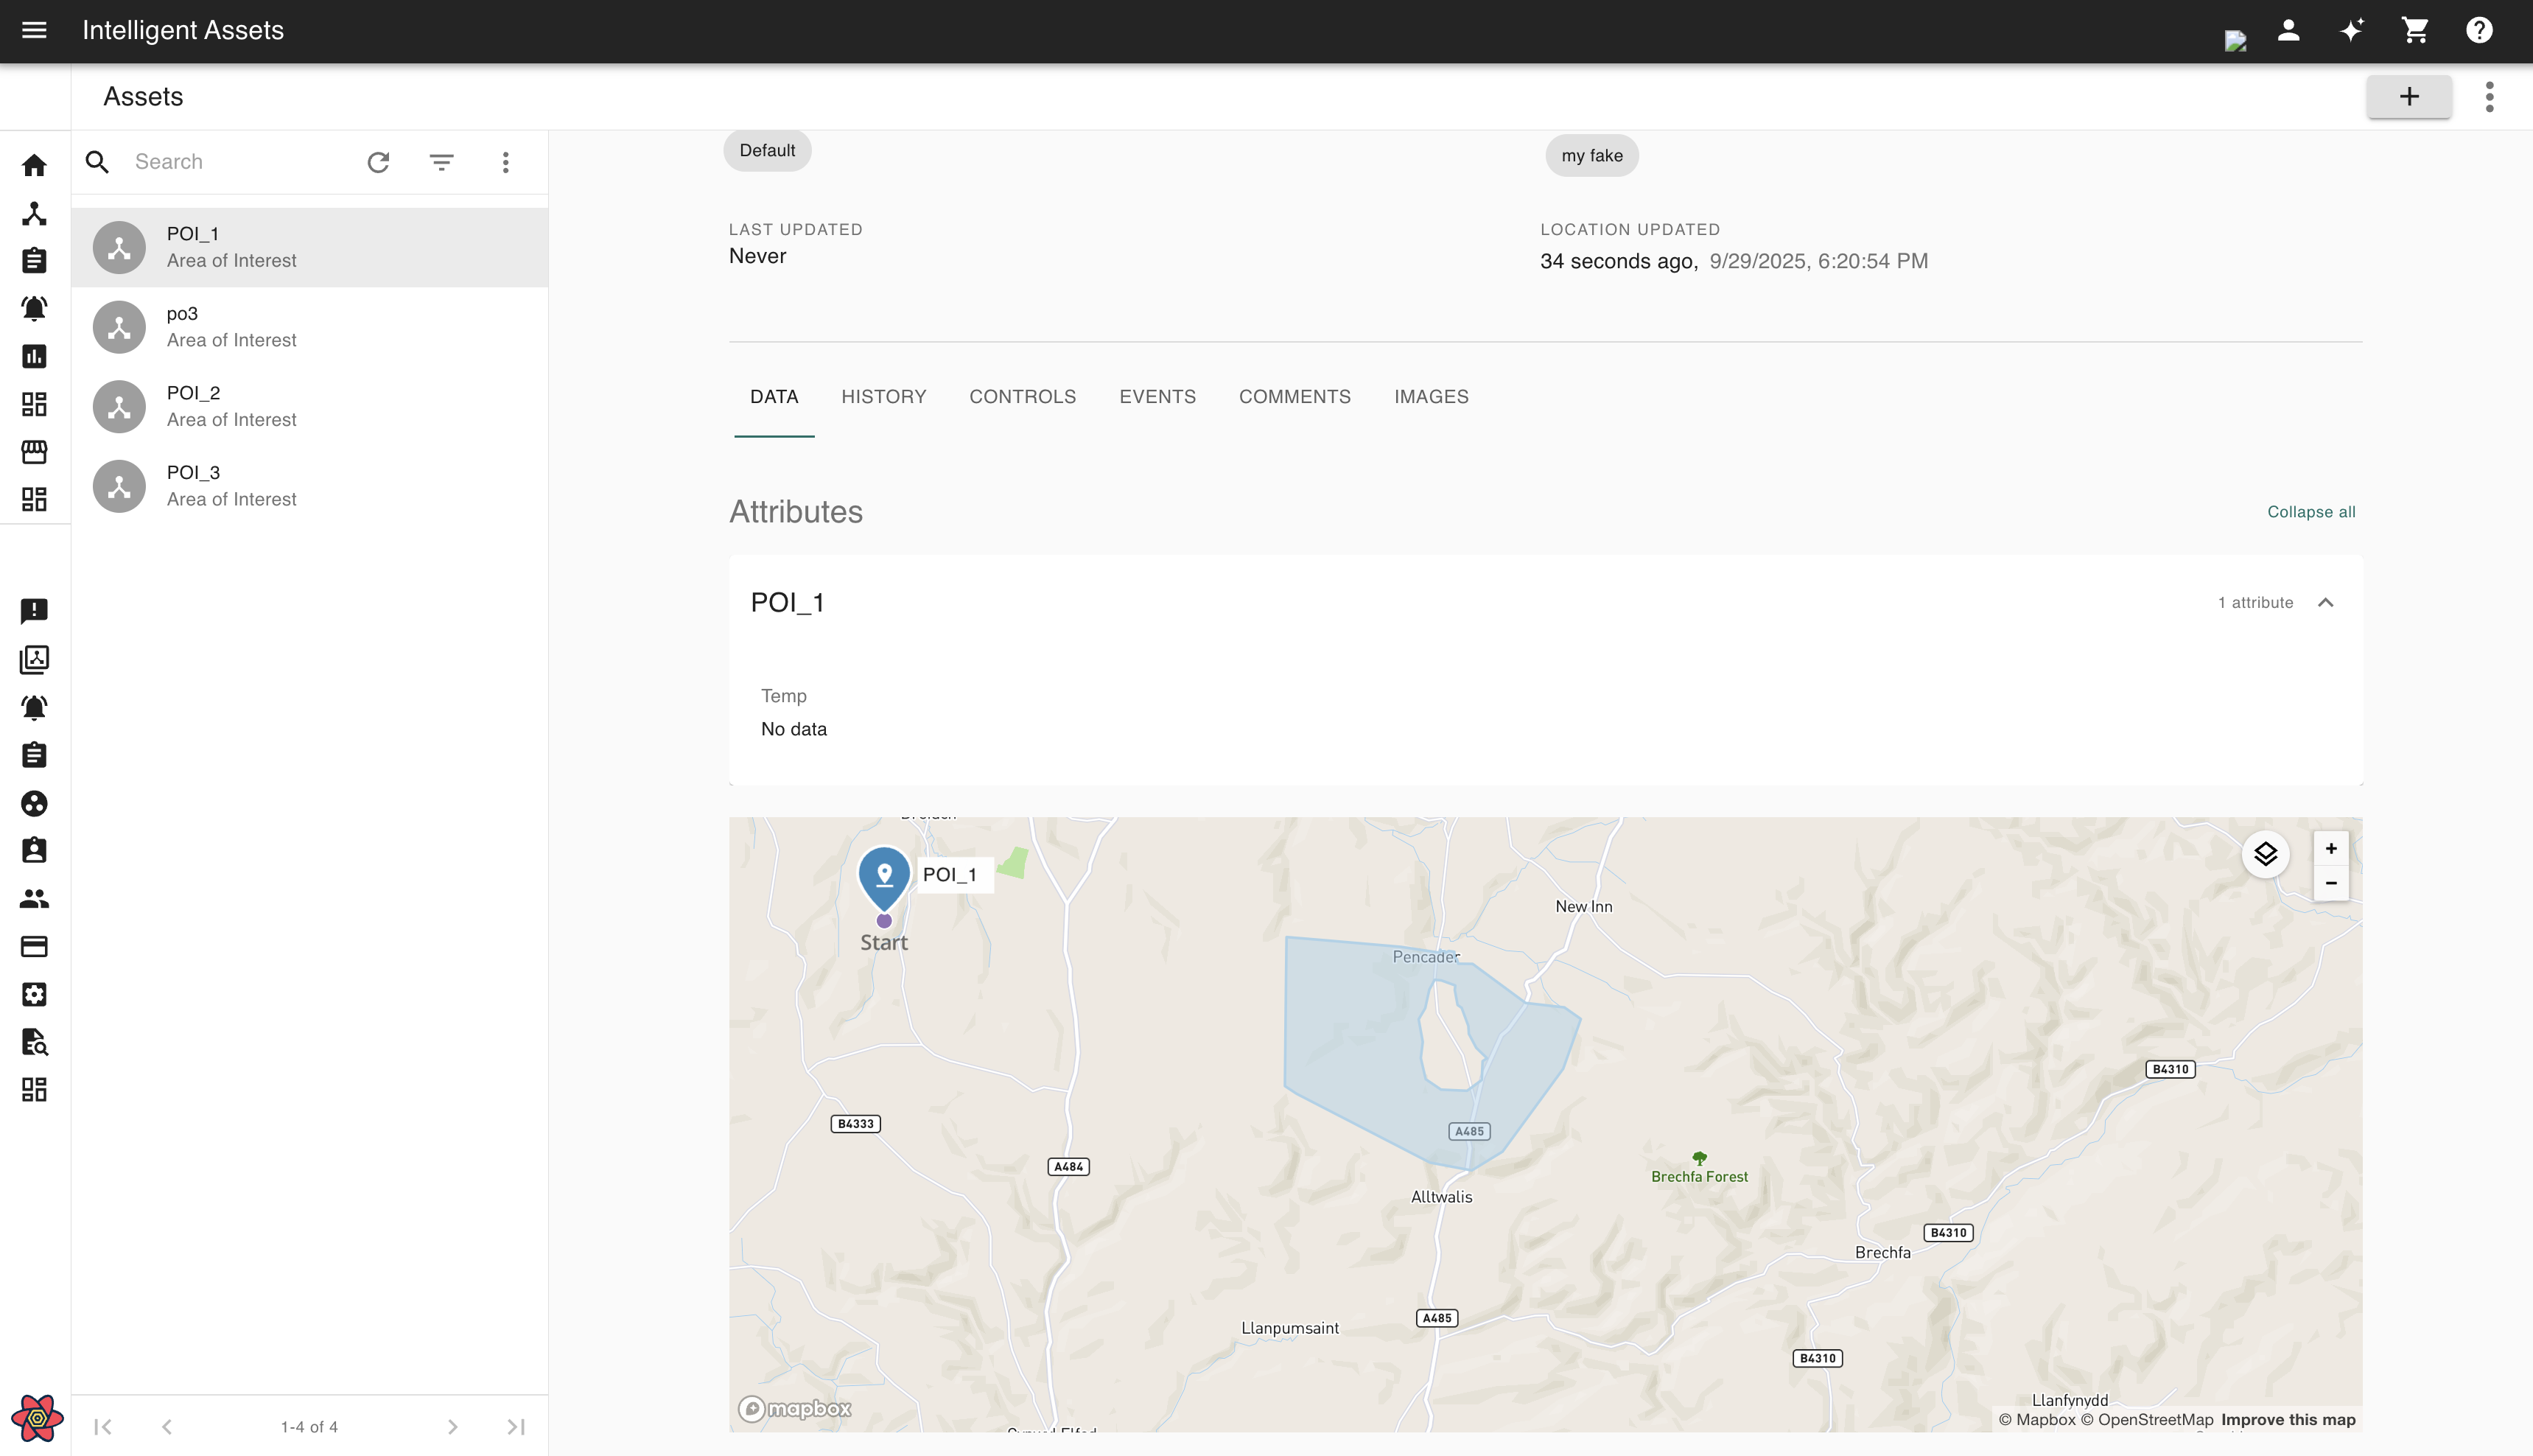Click the refresh asset list icon
The width and height of the screenshot is (2533, 1456).
tap(378, 162)
